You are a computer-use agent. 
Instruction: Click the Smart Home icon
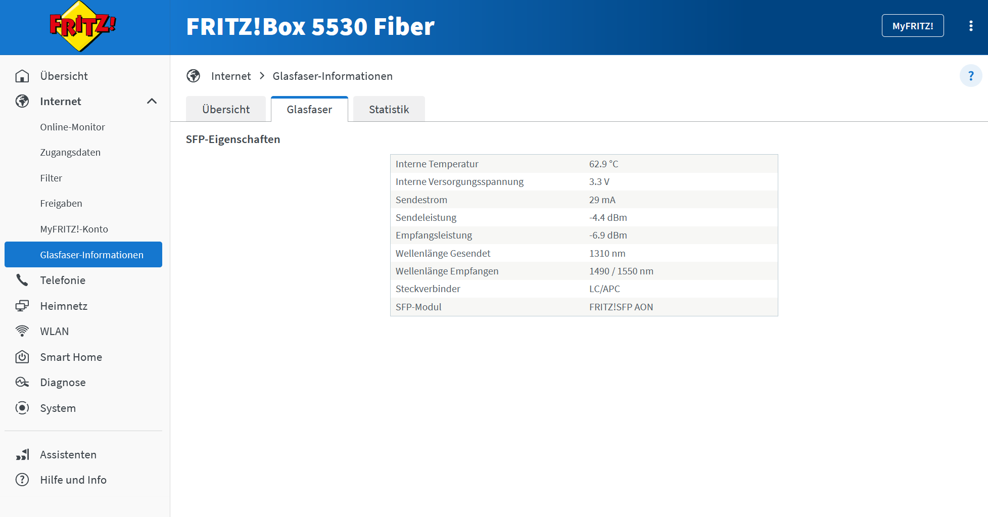click(x=22, y=357)
